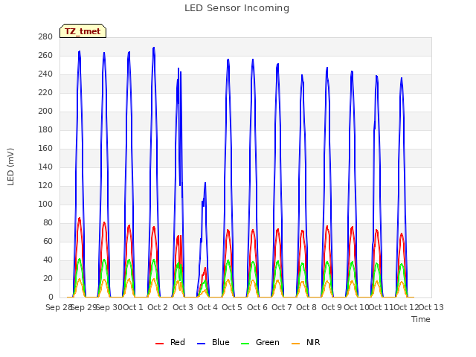Screen dimensions: 476x357
Task: Click the Oct 1 x-axis tick label
Action: click(x=133, y=307)
